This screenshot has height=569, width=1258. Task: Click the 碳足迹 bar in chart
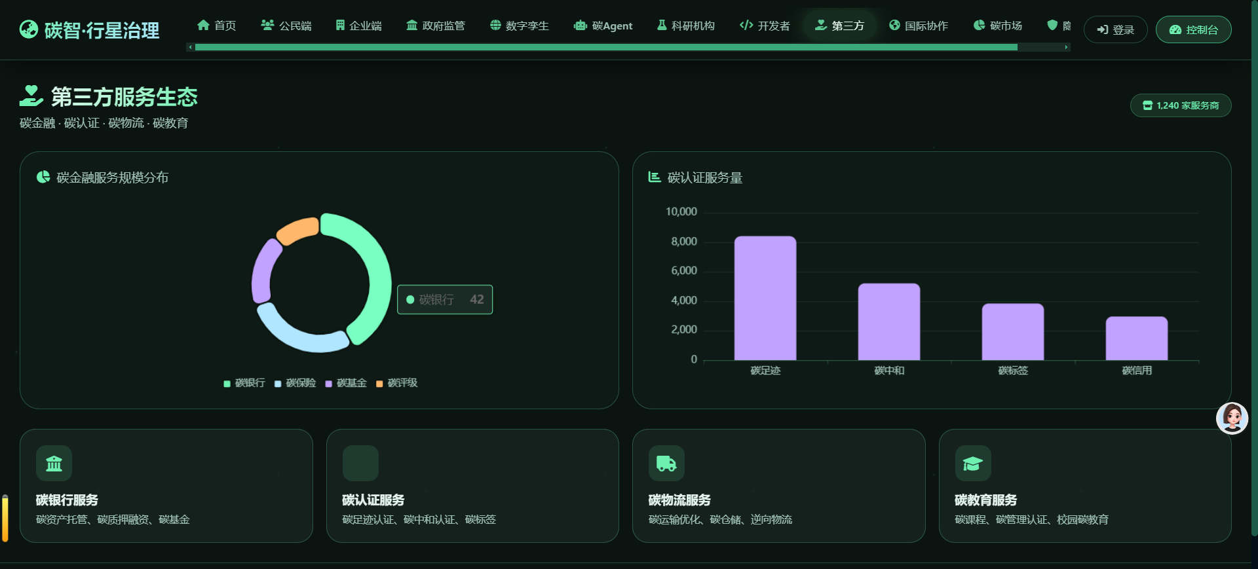(765, 298)
